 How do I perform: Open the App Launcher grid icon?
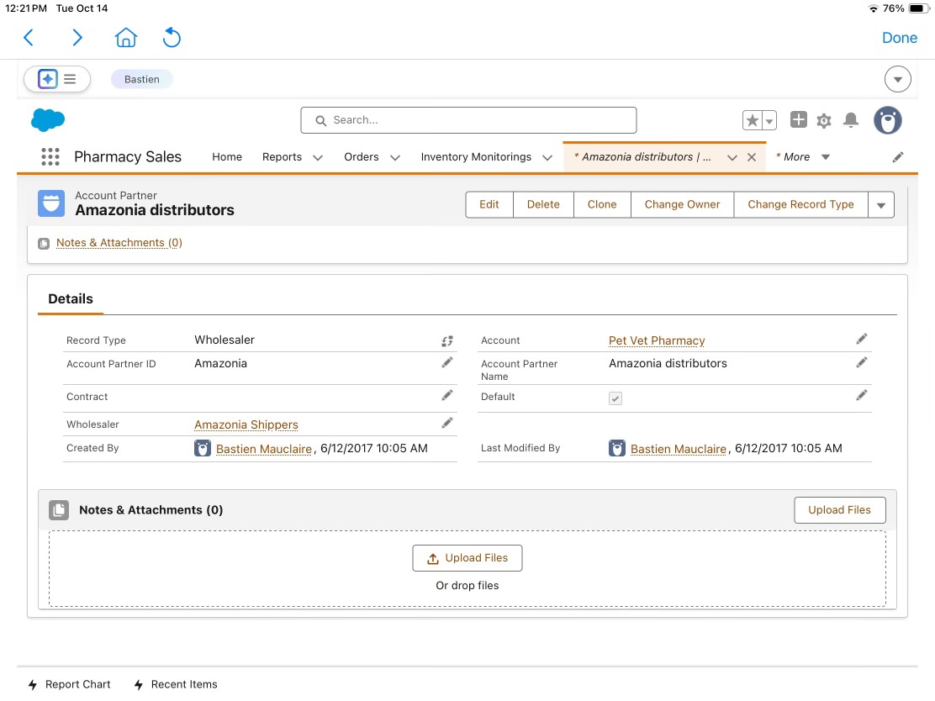click(50, 157)
